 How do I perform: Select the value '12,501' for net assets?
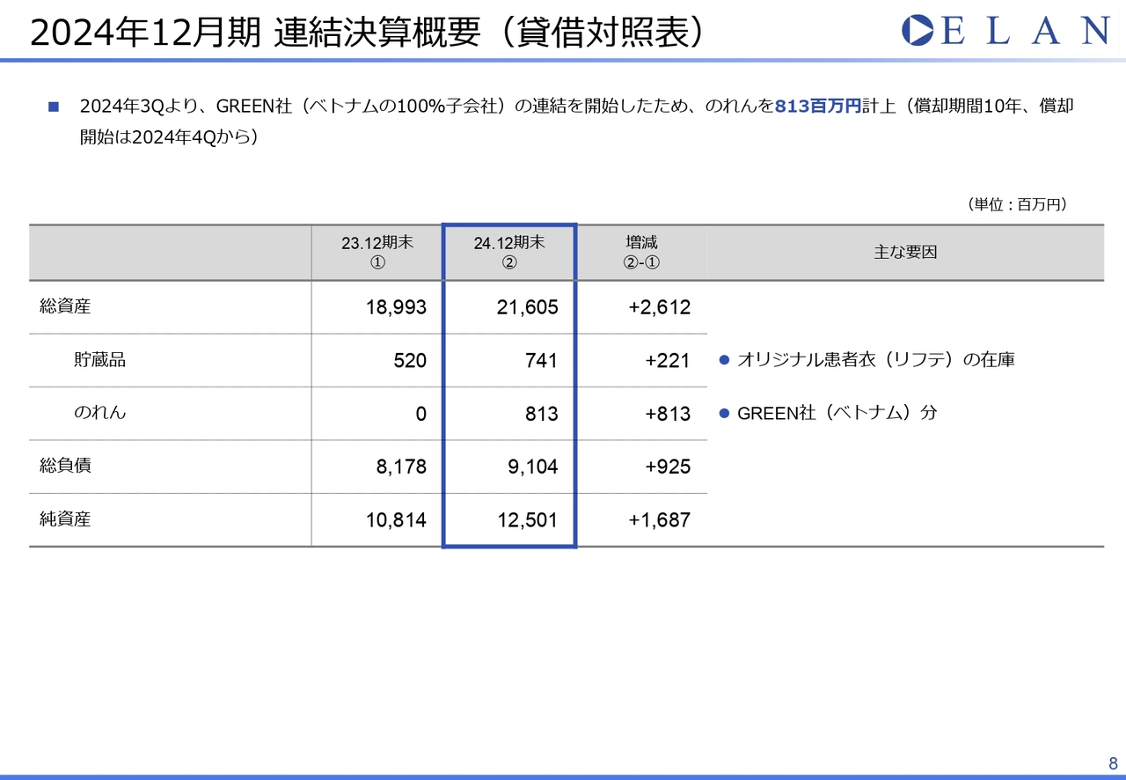[527, 520]
